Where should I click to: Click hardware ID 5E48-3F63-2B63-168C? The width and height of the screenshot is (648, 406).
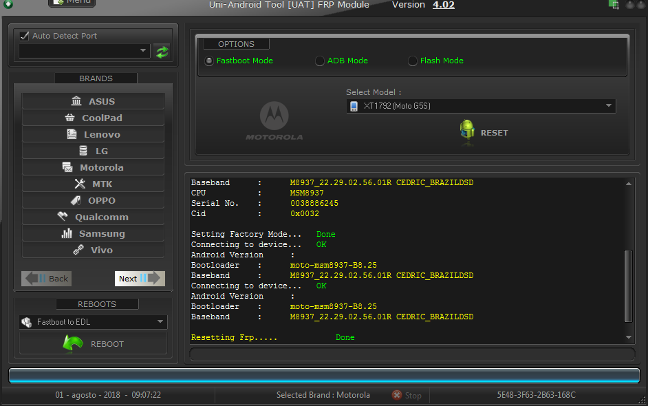pos(536,395)
